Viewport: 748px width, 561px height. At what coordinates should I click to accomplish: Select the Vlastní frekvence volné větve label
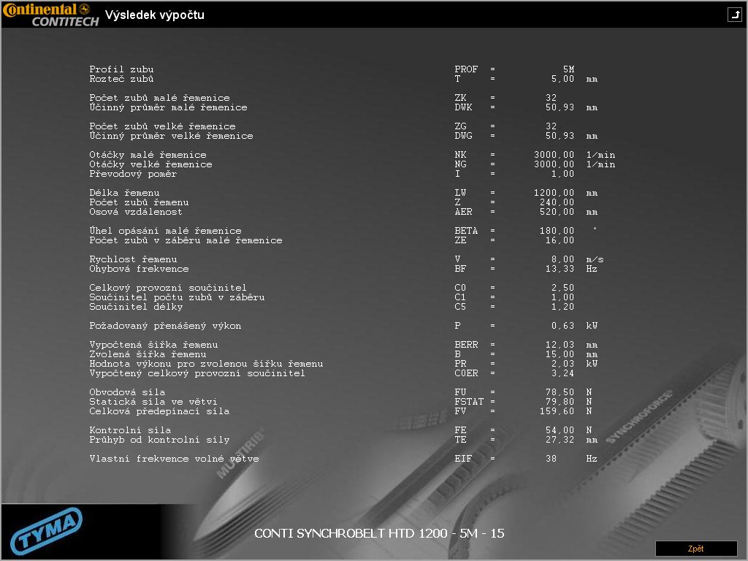174,459
